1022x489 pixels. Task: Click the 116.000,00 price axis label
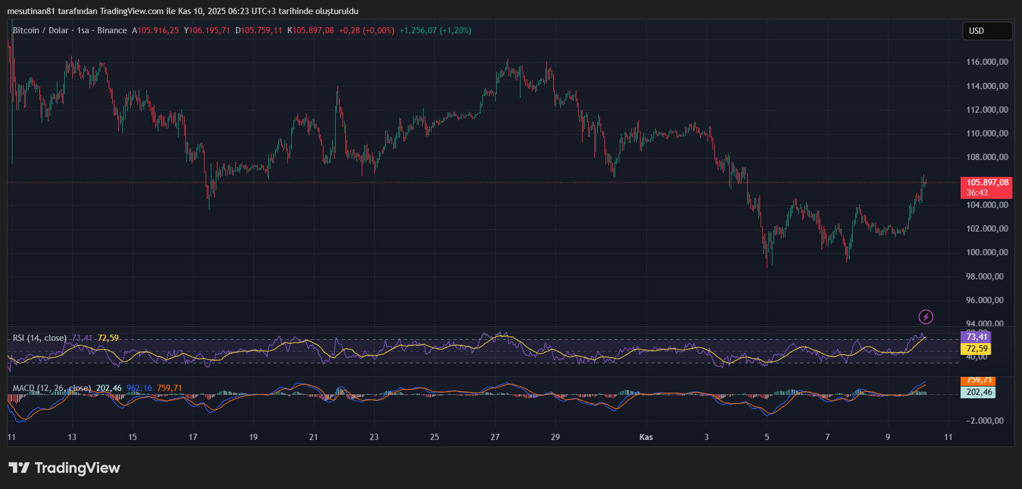point(987,62)
